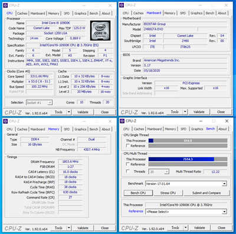
Task: Open the Threads count dropdown in the Bench window
Action: pyautogui.click(x=159, y=172)
